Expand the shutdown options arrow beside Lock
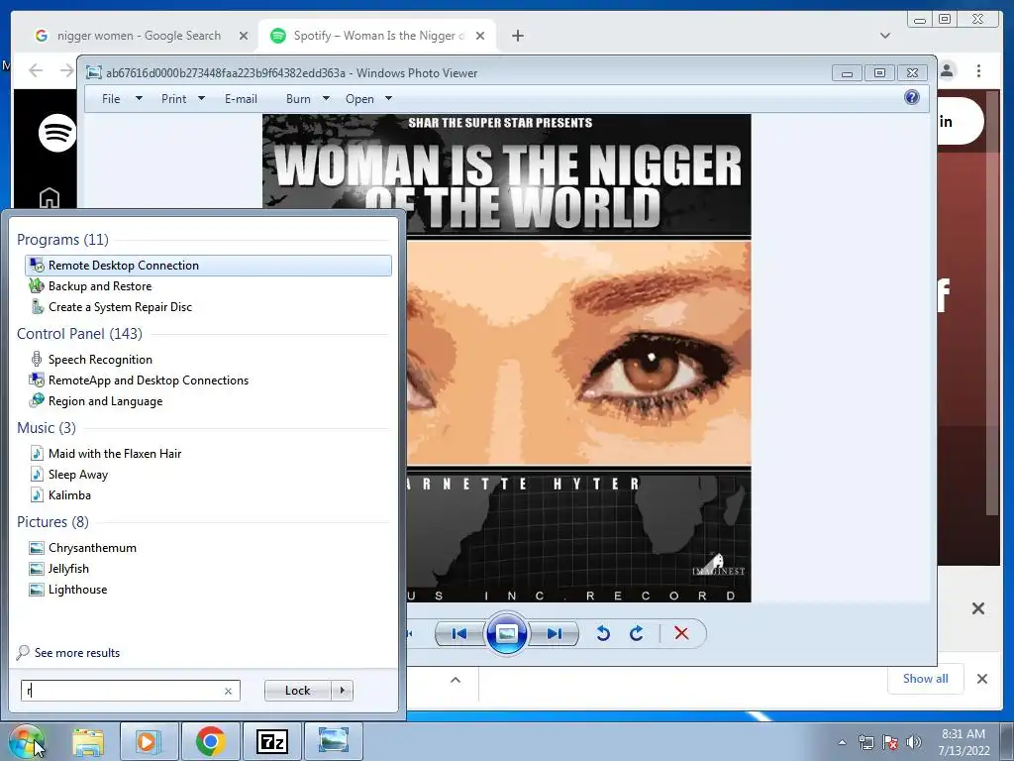The height and width of the screenshot is (761, 1014). click(x=342, y=691)
